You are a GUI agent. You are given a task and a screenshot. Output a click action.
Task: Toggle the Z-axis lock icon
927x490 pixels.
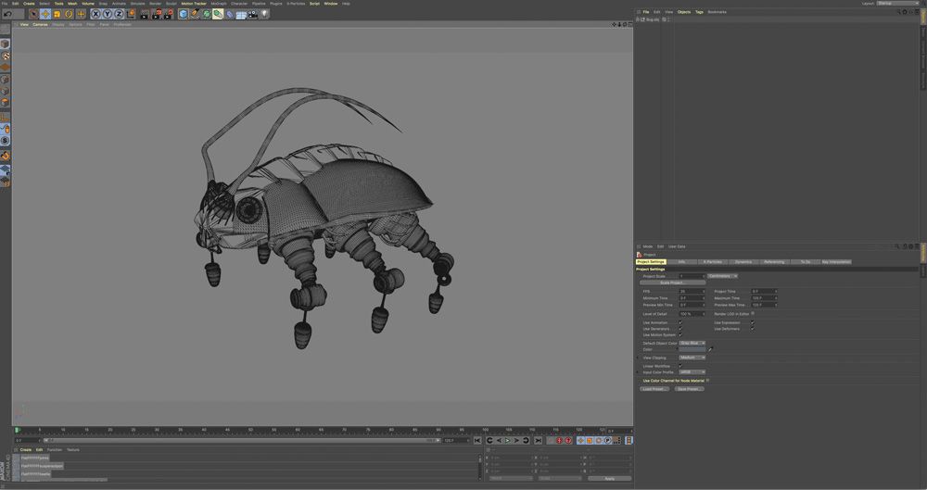click(x=119, y=14)
